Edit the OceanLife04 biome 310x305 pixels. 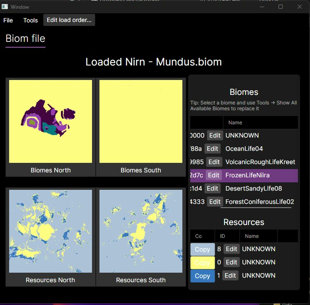pyautogui.click(x=212, y=149)
